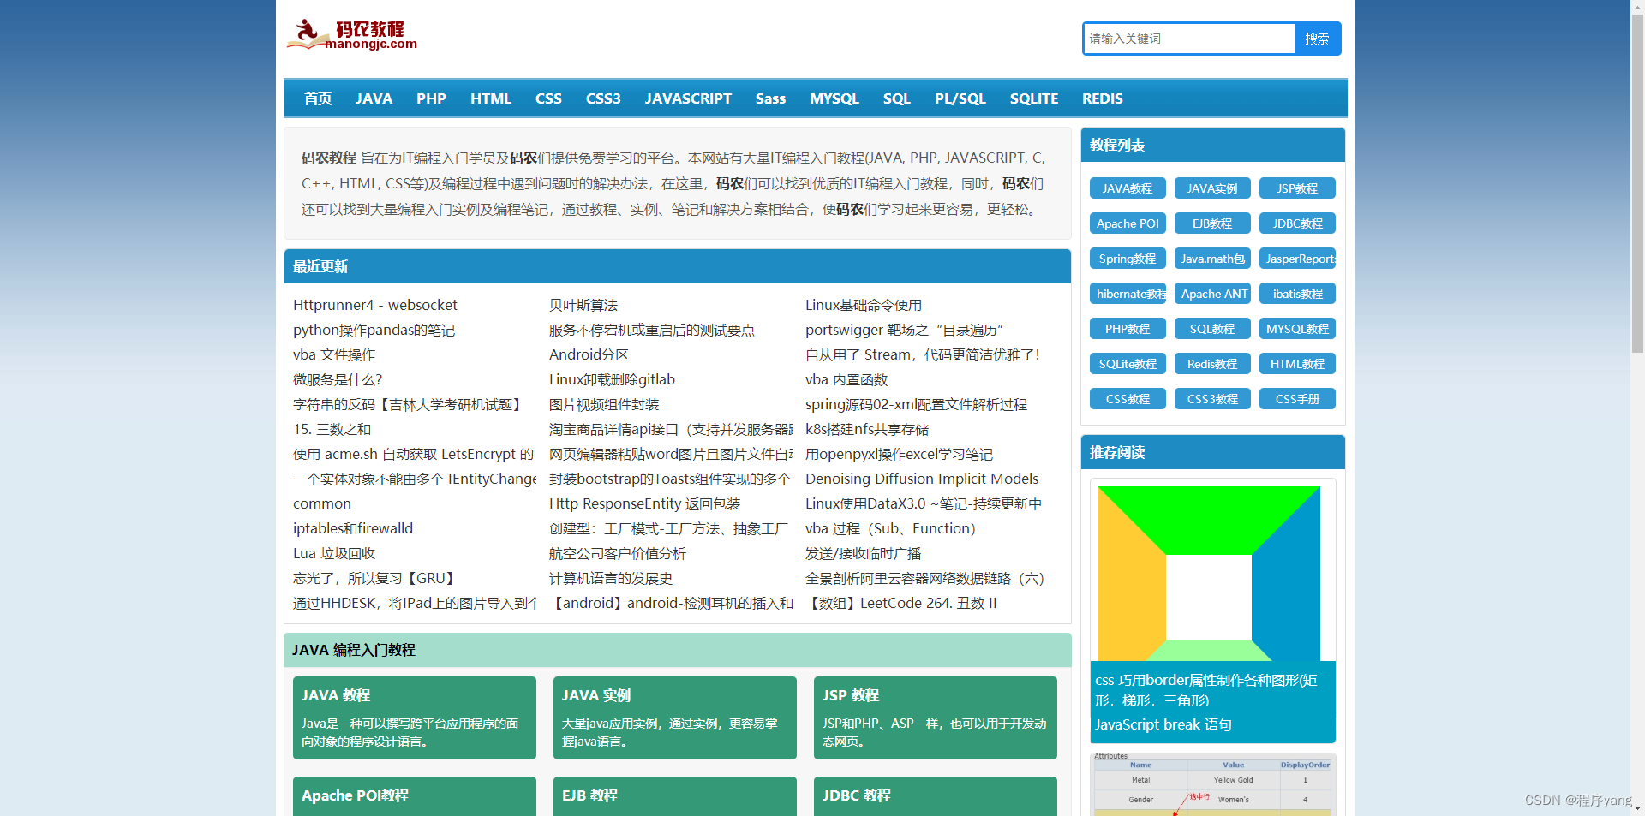Open the ibatis教程 tag button
The width and height of the screenshot is (1645, 816).
pos(1297,294)
